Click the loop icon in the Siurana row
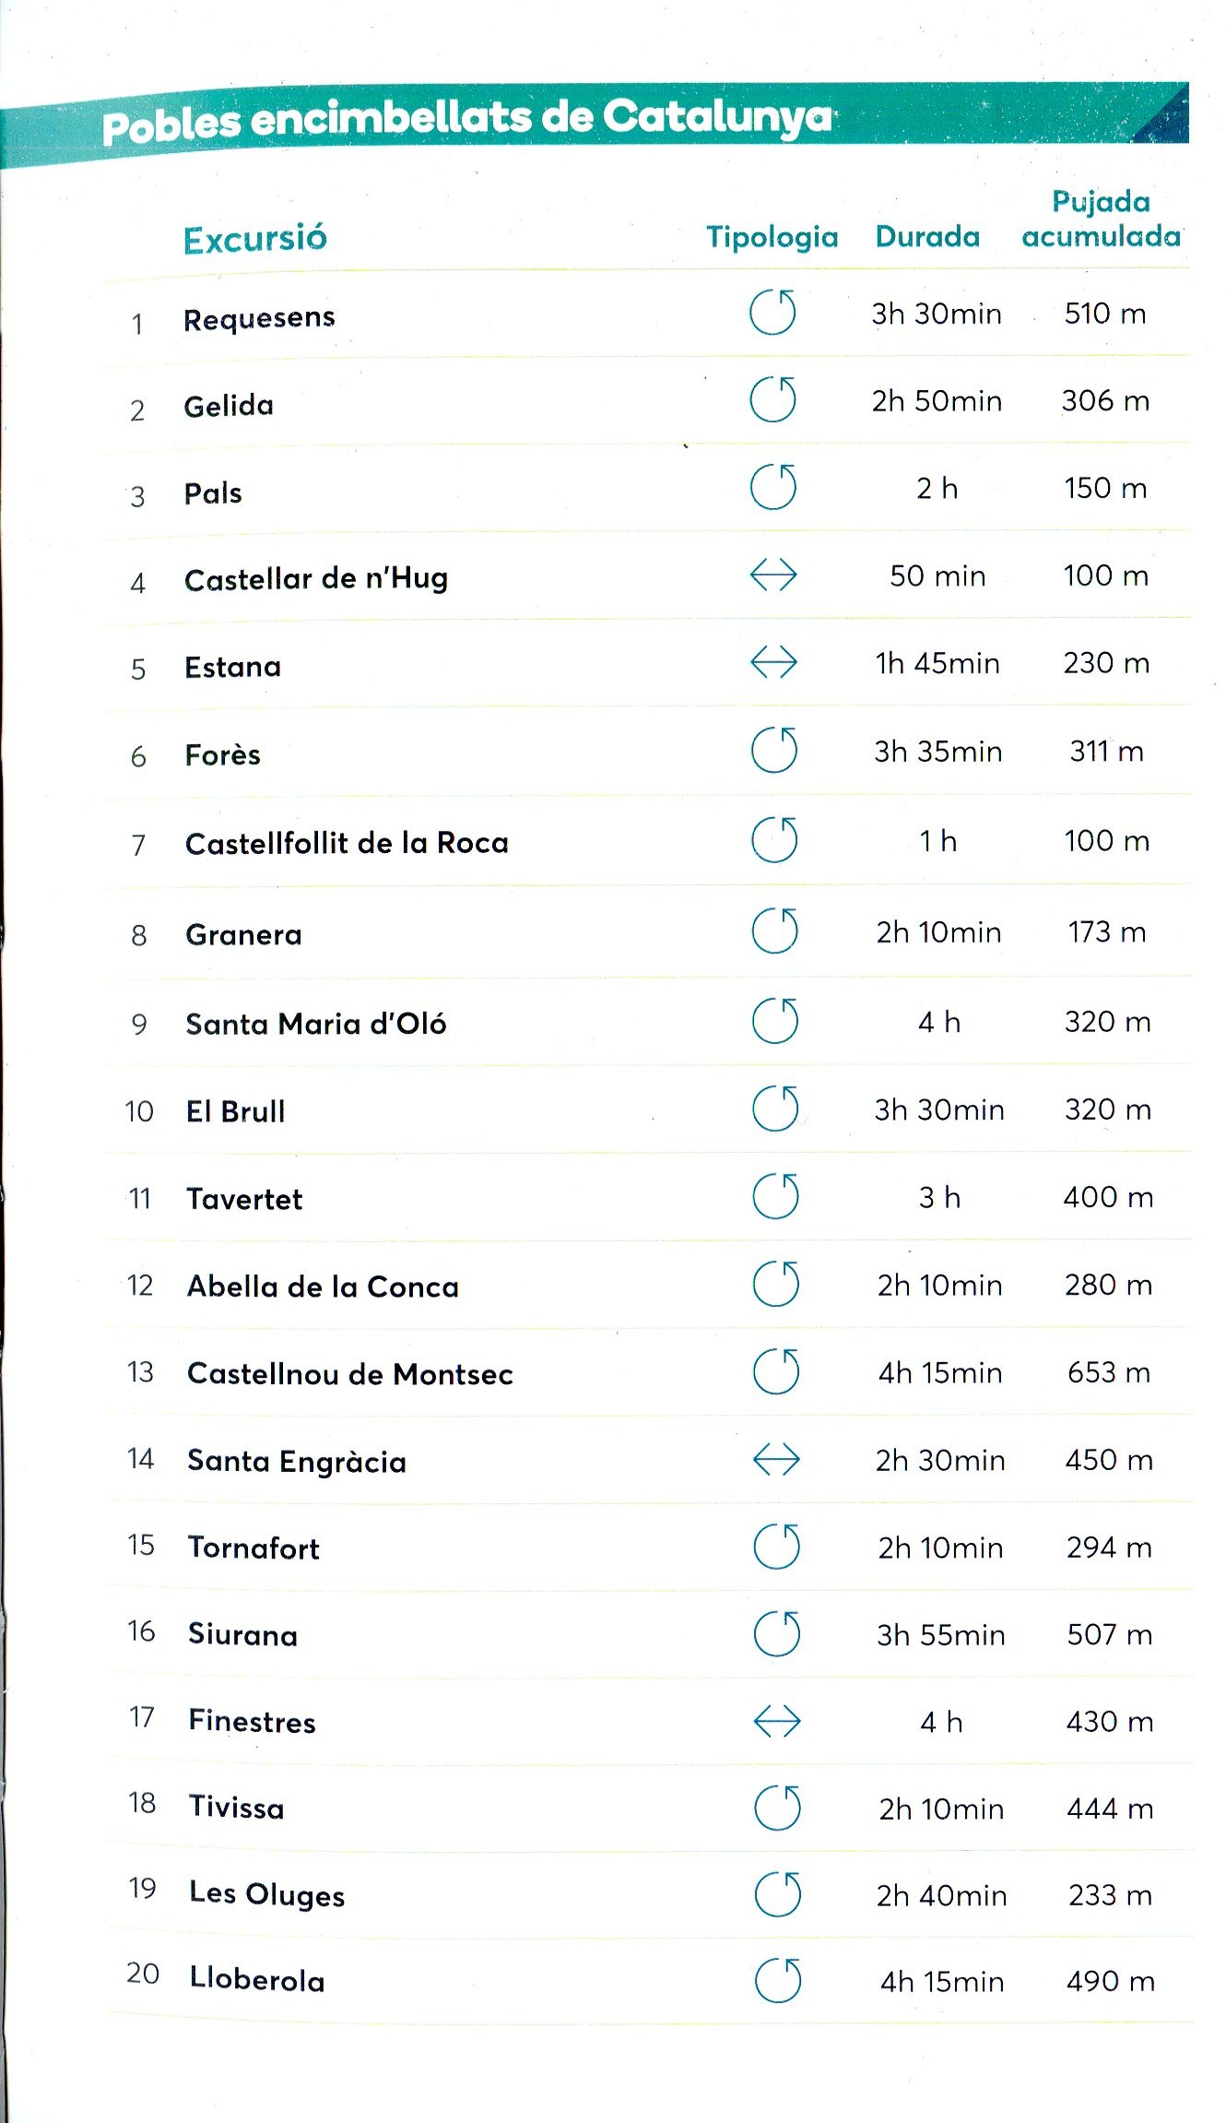The height and width of the screenshot is (2123, 1226). point(777,1633)
